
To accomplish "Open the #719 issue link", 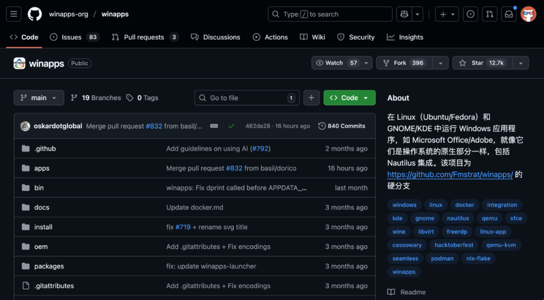I will point(183,227).
